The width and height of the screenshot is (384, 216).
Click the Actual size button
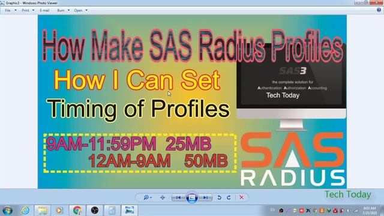[x=163, y=197]
